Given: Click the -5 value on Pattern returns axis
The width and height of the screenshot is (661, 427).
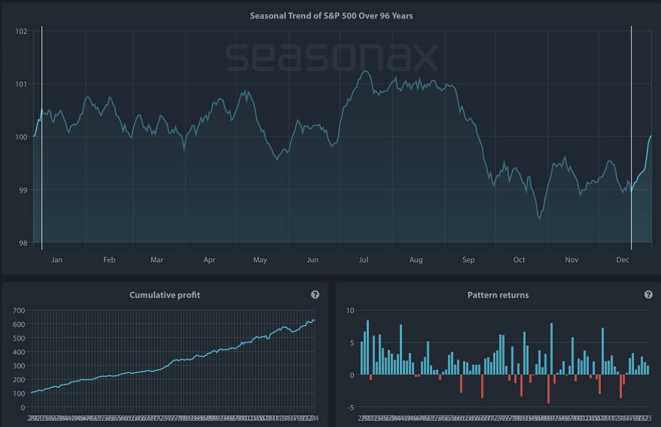Looking at the screenshot, I should 351,408.
